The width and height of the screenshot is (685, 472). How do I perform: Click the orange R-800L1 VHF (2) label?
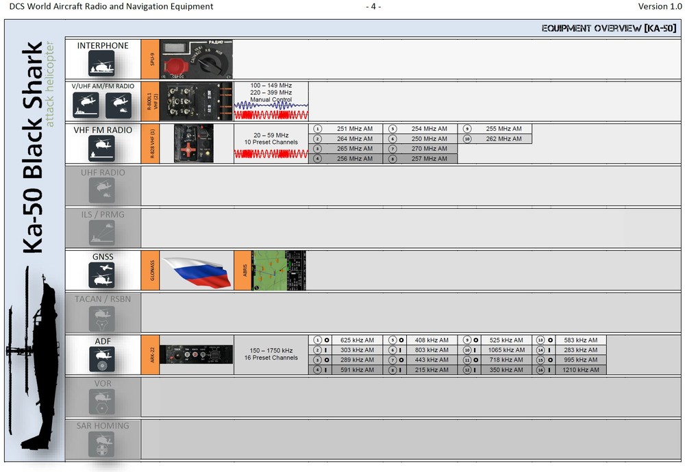pos(150,101)
